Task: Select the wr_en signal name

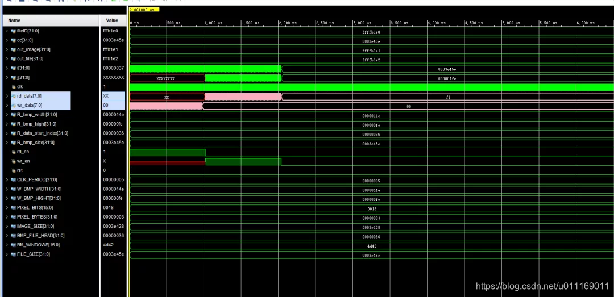Action: 23,161
